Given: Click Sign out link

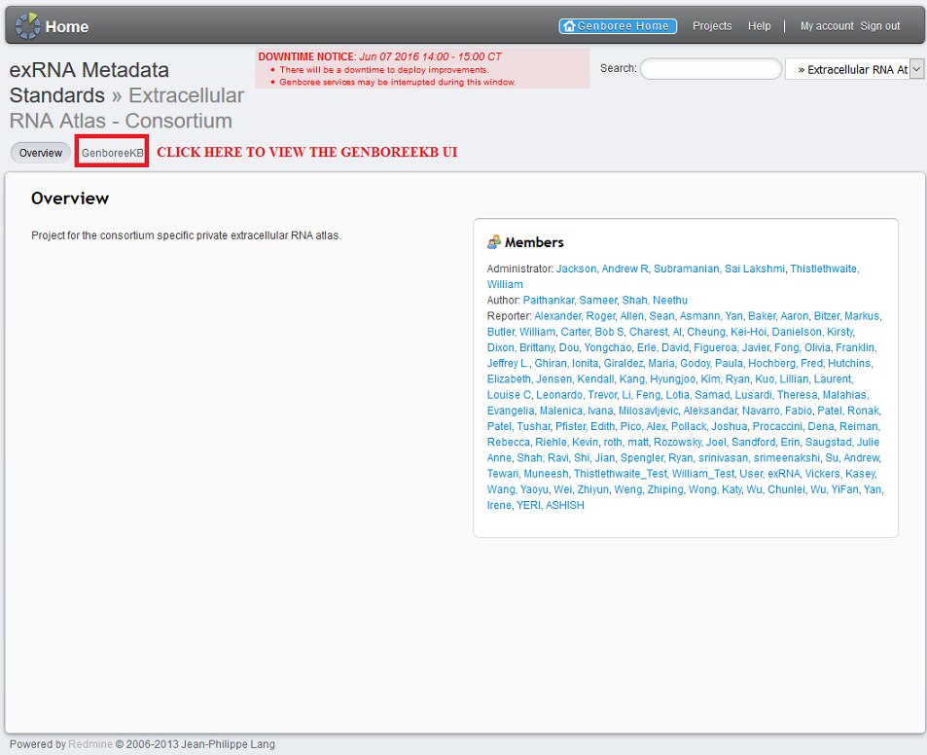Looking at the screenshot, I should point(880,26).
